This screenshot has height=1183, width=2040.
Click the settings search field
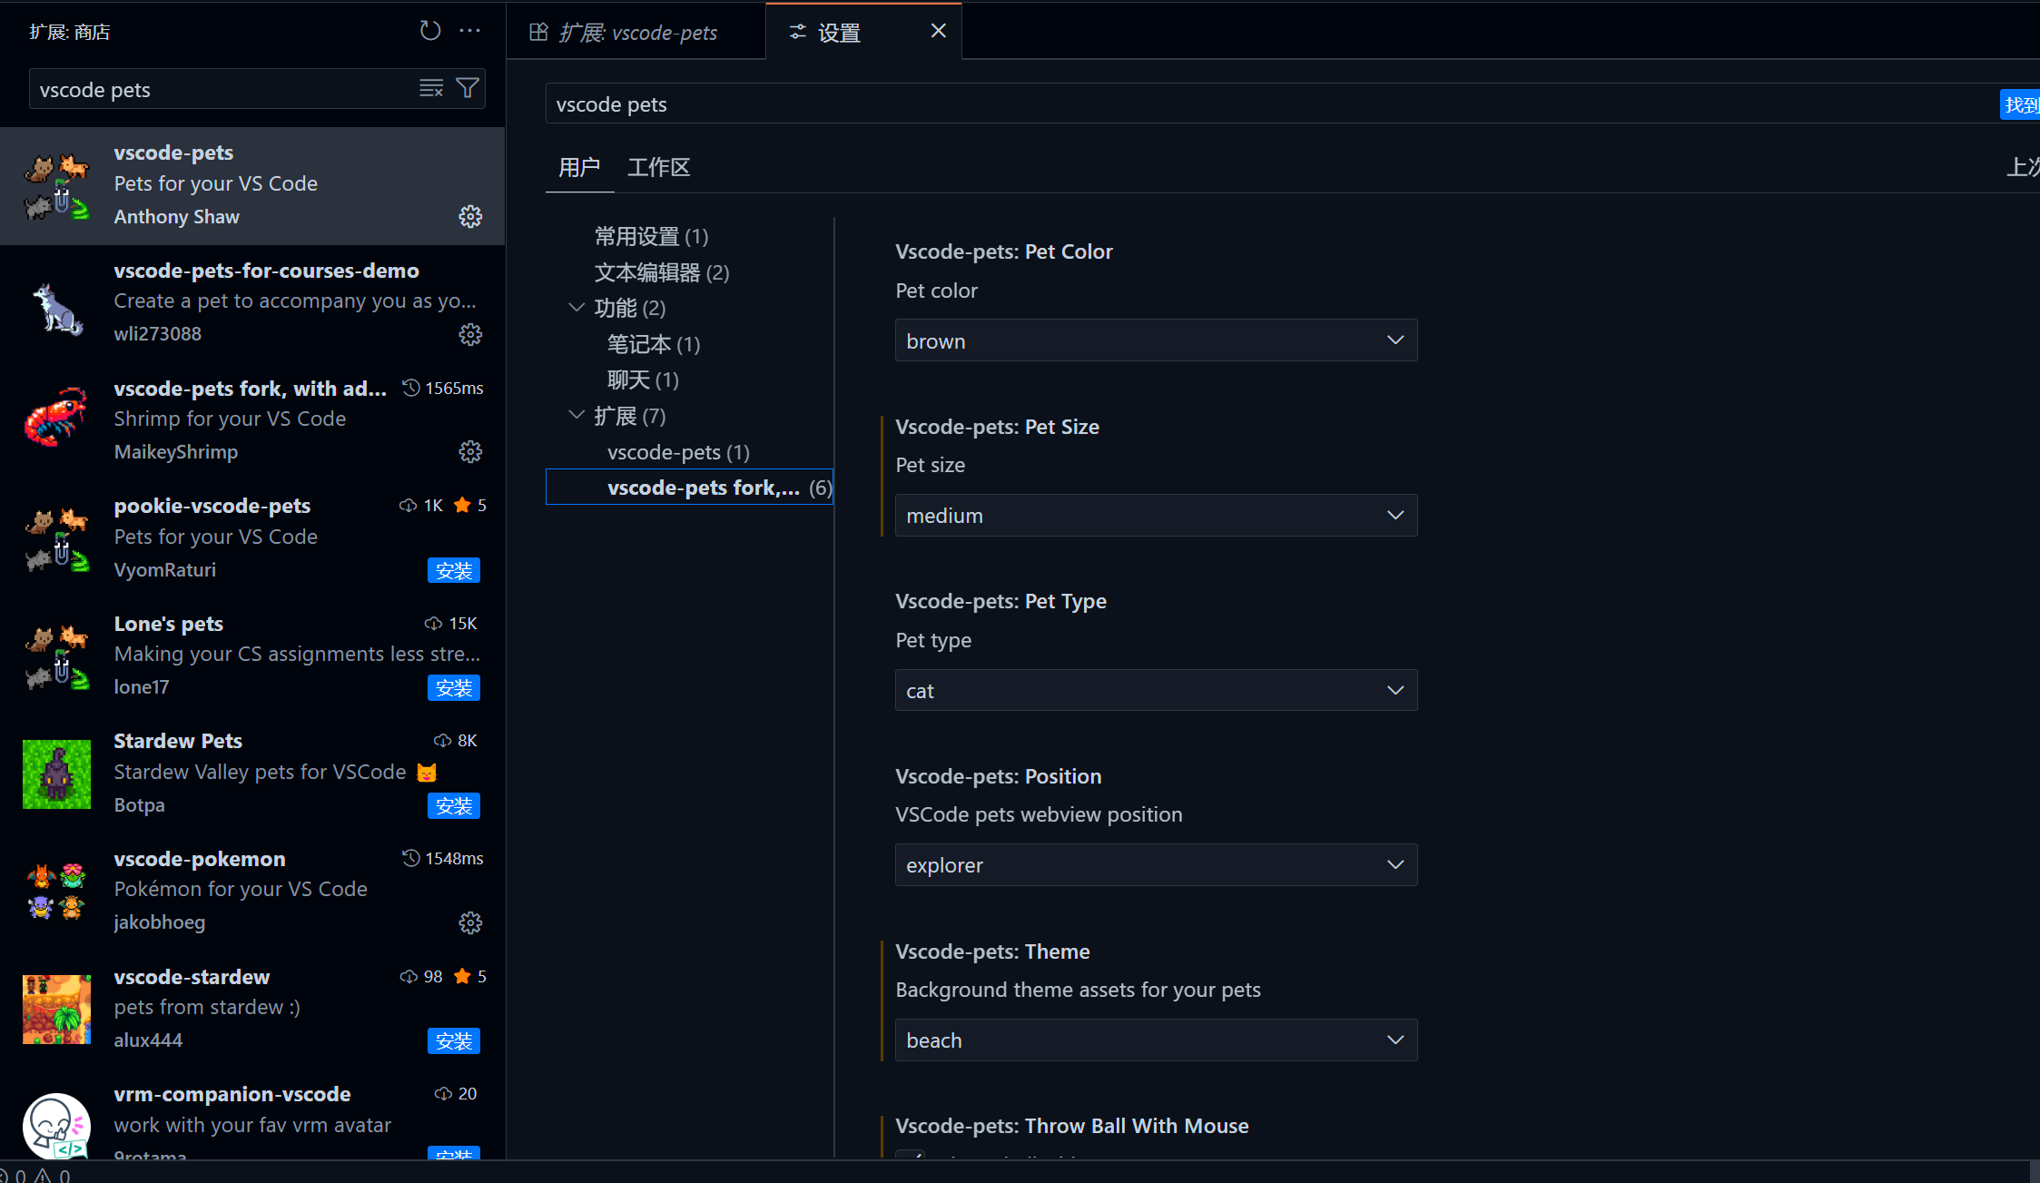[1271, 104]
